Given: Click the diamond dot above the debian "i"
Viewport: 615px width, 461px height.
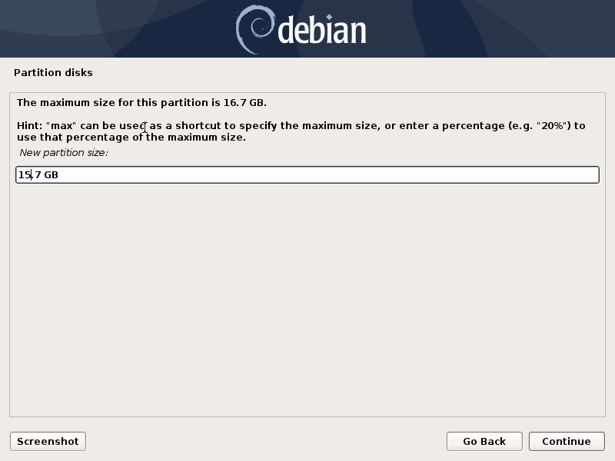Looking at the screenshot, I should 330,17.
